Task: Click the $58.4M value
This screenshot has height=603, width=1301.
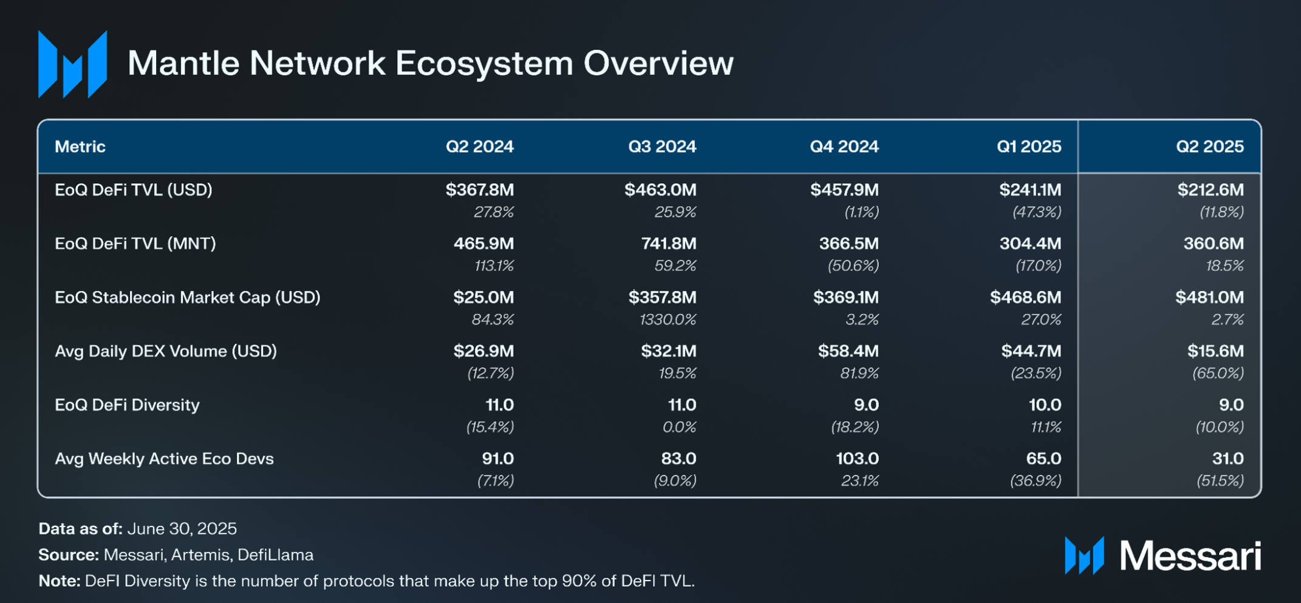Action: (x=848, y=352)
